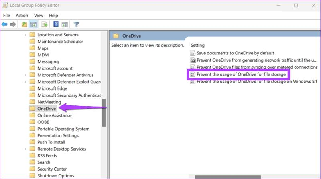Expand the Location and Sensors node
The image size is (321, 179).
(26, 35)
